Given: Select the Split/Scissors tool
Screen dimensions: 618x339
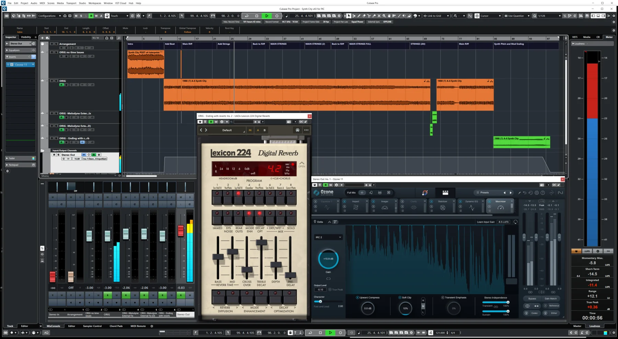Looking at the screenshot, I should pos(369,15).
